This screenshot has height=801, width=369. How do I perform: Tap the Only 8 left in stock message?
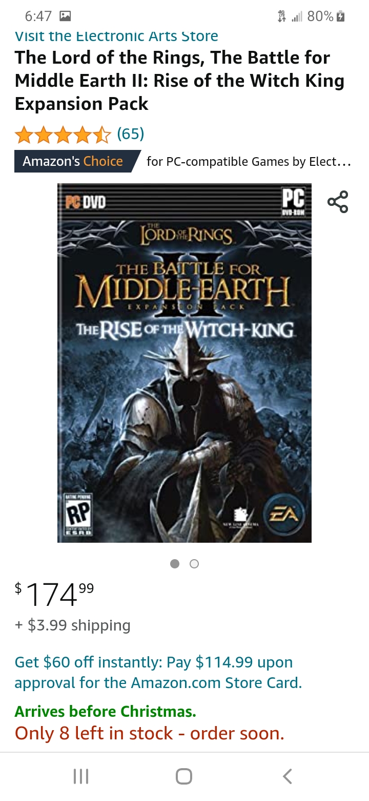[x=150, y=733]
